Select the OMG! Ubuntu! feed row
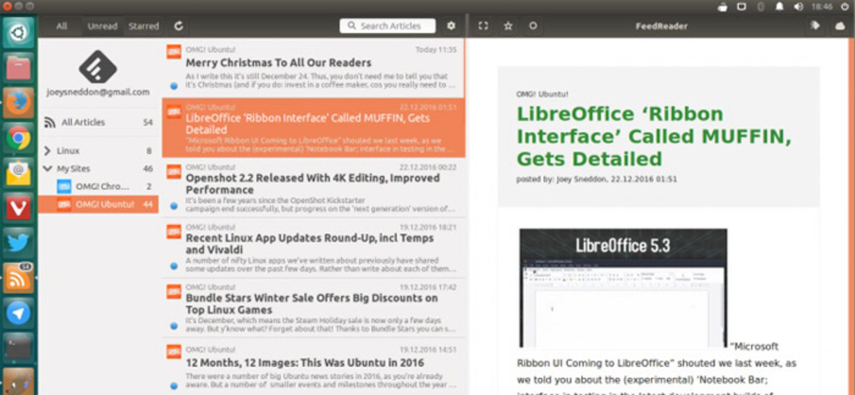 point(98,204)
